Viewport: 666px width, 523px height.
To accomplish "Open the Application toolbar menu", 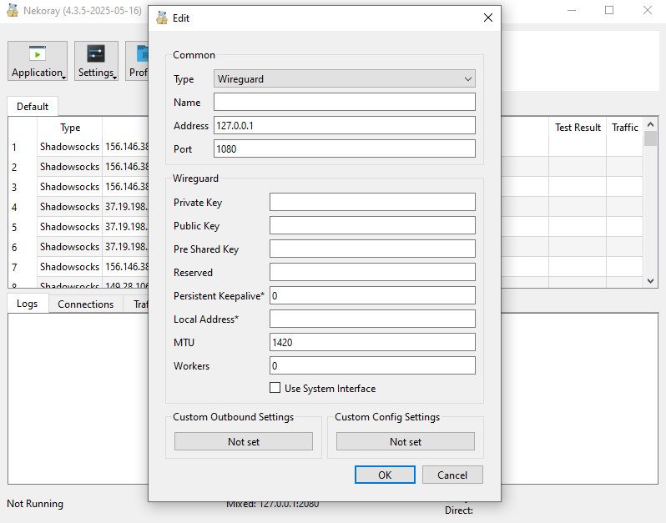I will 38,61.
